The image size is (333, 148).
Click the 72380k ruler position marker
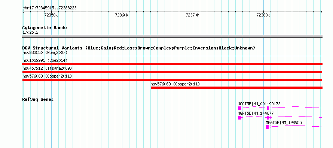point(263,15)
